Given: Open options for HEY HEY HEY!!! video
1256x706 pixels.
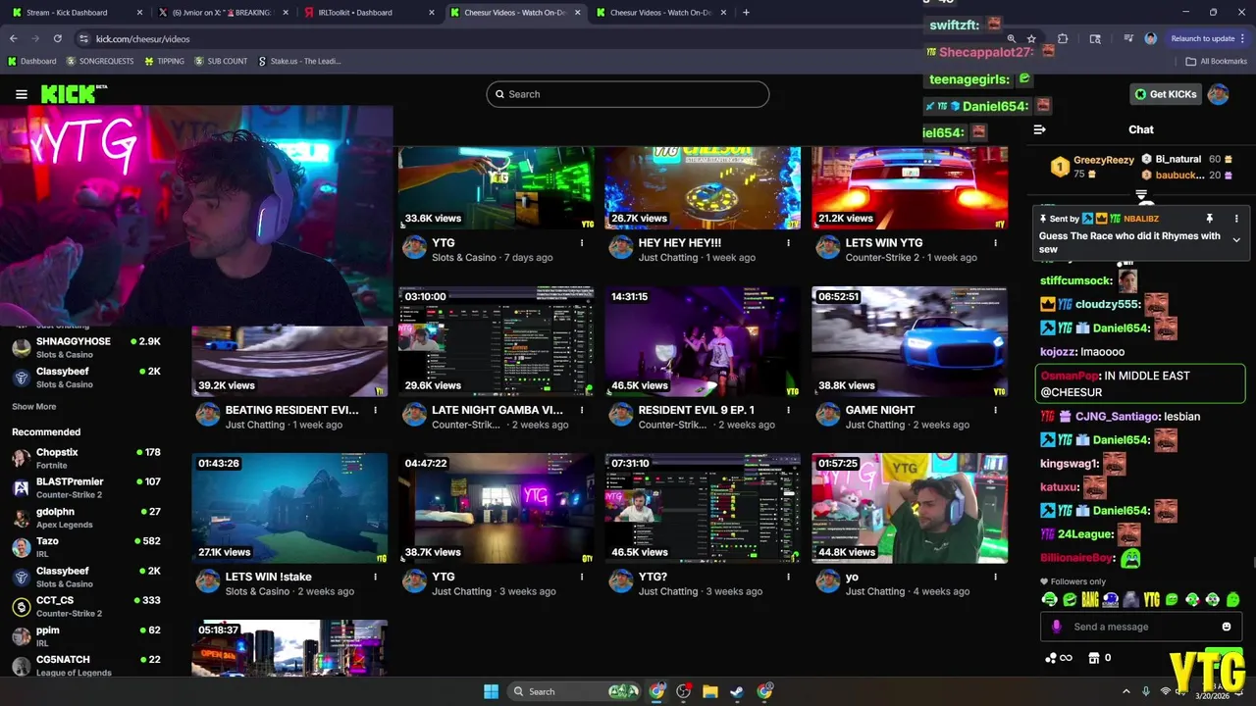Looking at the screenshot, I should (788, 243).
